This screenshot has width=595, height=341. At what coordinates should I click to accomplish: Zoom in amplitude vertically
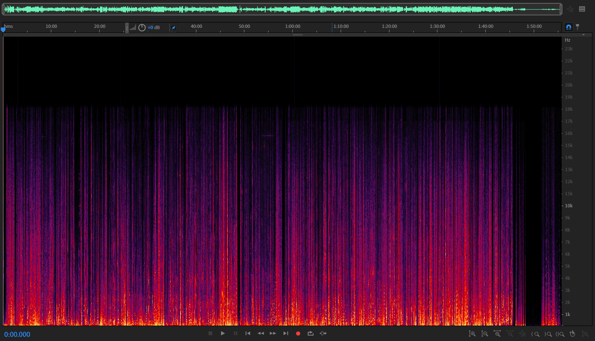point(472,334)
